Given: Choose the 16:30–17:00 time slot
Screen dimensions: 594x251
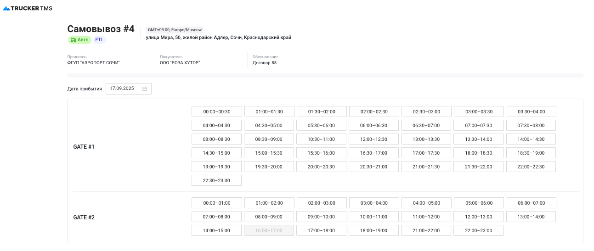Looking at the screenshot, I should point(373,153).
